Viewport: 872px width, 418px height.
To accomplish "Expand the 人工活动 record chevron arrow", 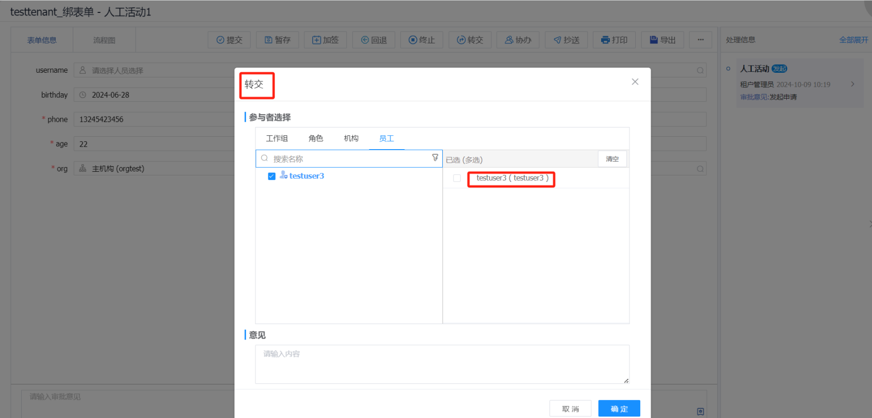I will [x=852, y=84].
